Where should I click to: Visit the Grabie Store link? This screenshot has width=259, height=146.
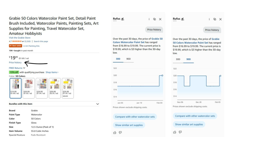[x=19, y=38]
